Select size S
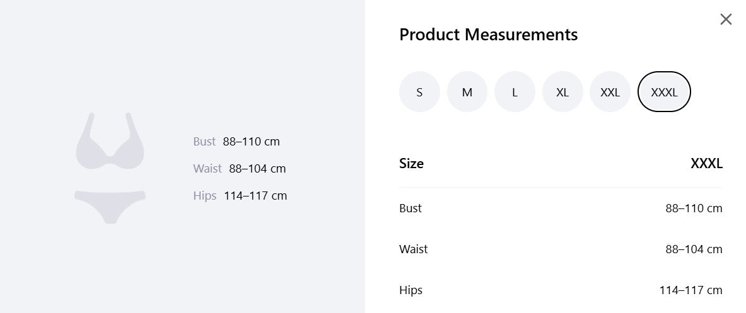 point(419,92)
